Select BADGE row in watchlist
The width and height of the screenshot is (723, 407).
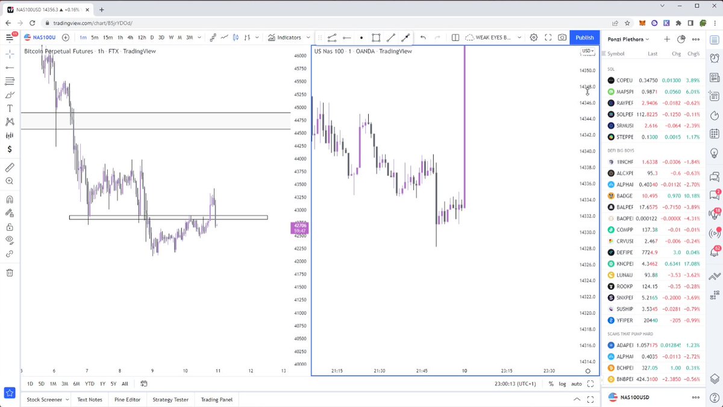[x=654, y=196]
